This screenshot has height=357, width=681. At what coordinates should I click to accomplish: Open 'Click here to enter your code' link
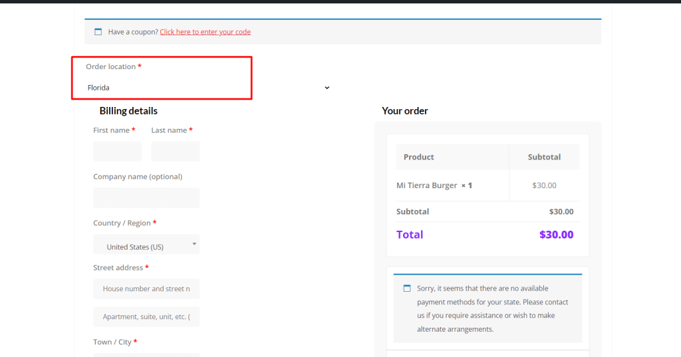[205, 32]
